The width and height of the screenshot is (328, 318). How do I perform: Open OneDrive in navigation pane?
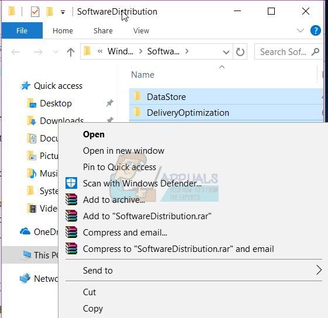point(46,232)
